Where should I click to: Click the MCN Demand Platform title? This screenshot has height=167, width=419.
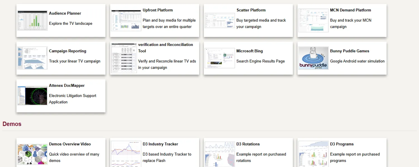pyautogui.click(x=351, y=10)
